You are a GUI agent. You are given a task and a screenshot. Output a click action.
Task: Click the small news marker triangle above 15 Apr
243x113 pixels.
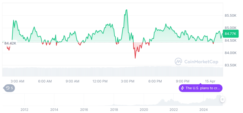(201, 83)
